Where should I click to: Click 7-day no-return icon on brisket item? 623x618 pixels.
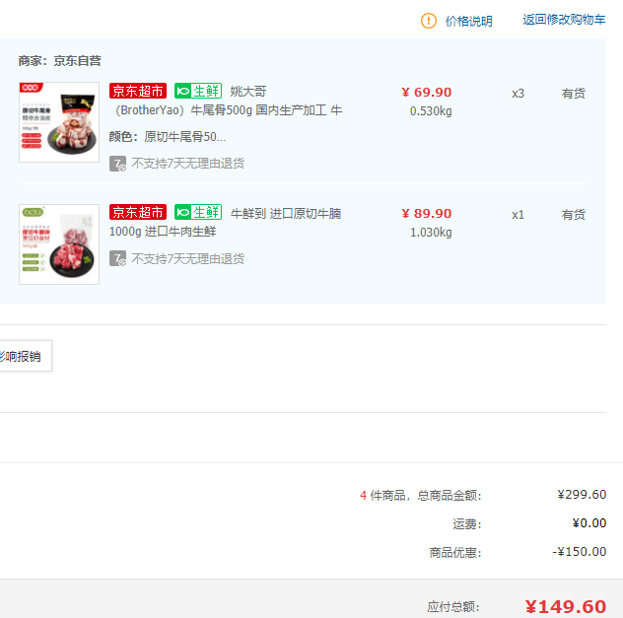[117, 258]
